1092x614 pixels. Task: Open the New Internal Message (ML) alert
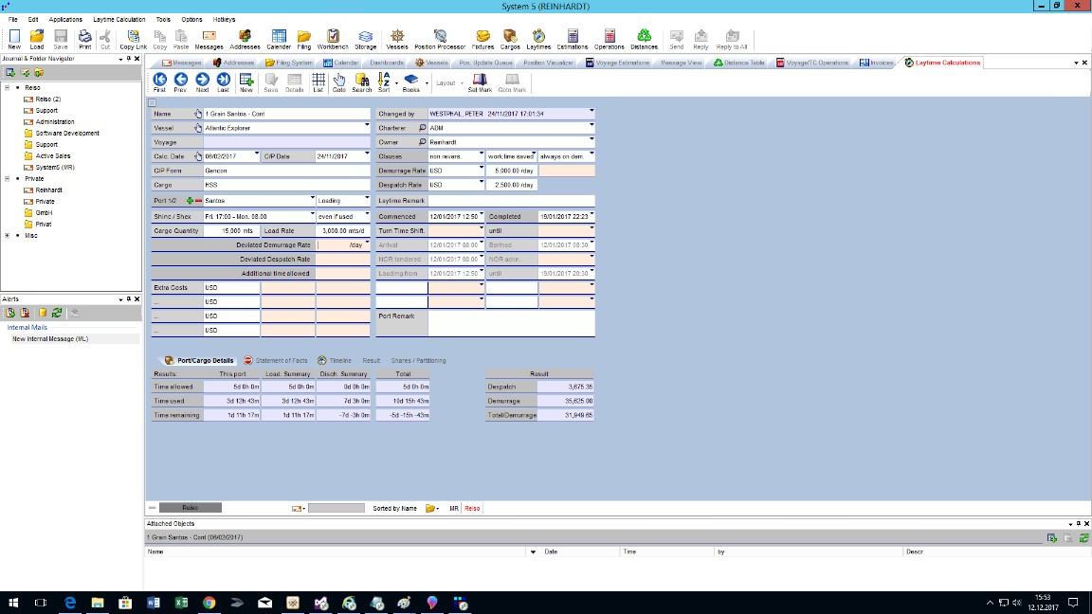coord(50,339)
